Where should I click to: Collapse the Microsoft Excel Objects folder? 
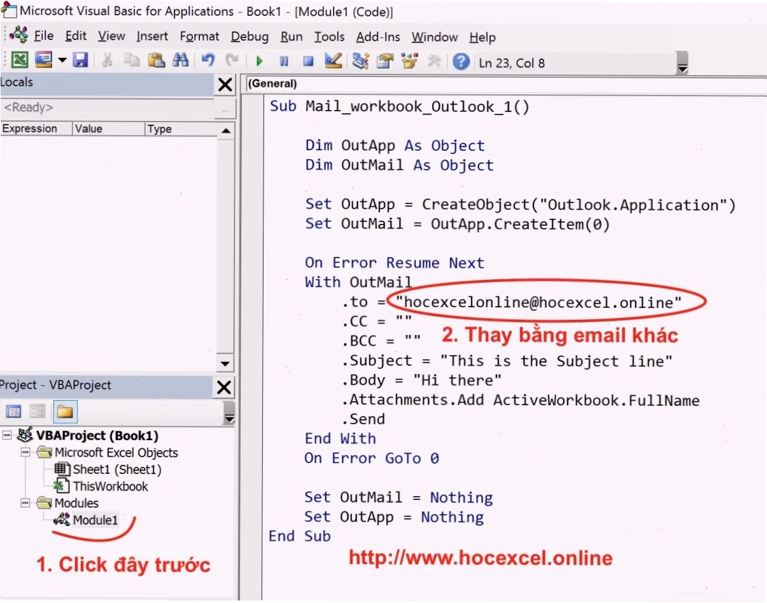pyautogui.click(x=25, y=453)
